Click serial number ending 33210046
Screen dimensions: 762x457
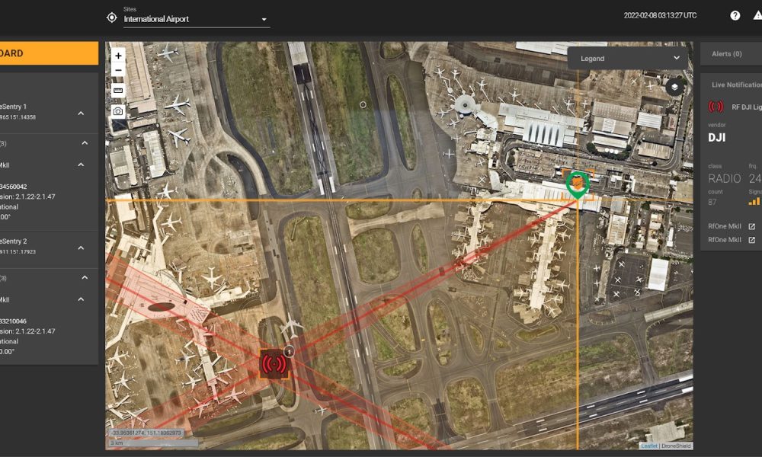pyautogui.click(x=14, y=321)
